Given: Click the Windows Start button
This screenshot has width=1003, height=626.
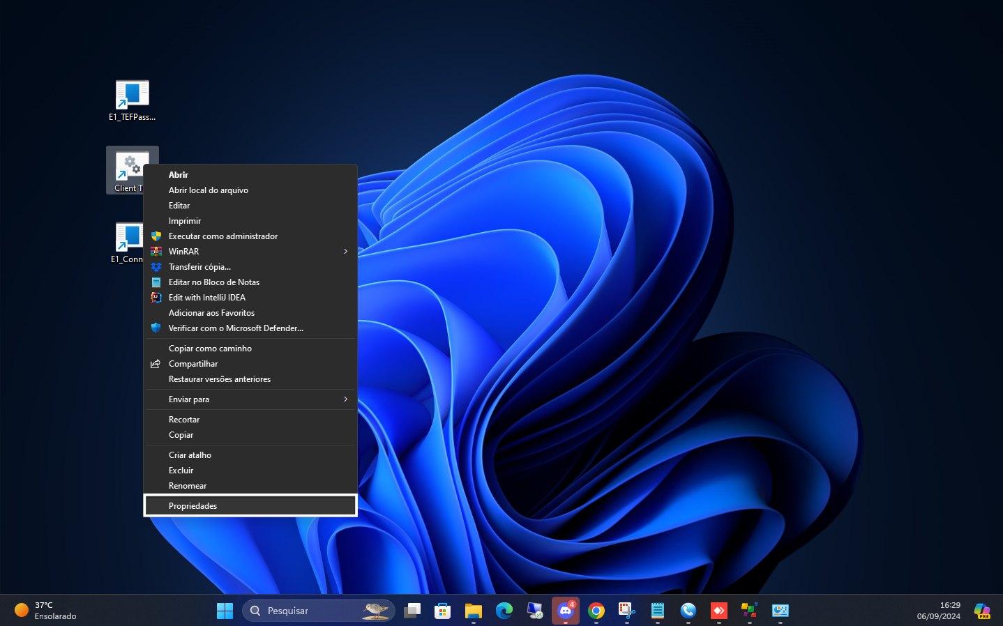Looking at the screenshot, I should tap(225, 611).
